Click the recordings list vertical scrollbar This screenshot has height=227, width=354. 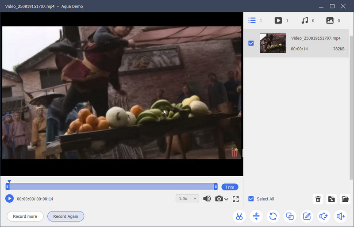(351, 107)
